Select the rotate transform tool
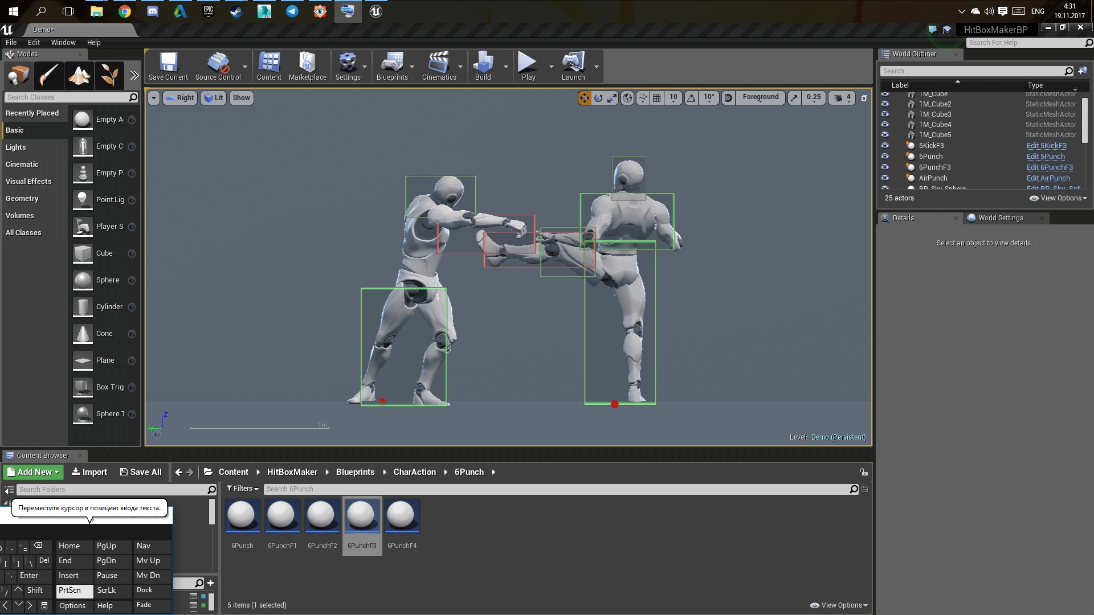Image resolution: width=1094 pixels, height=615 pixels. [598, 97]
